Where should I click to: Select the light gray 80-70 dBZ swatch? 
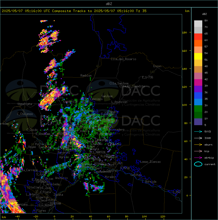pos(198,24)
